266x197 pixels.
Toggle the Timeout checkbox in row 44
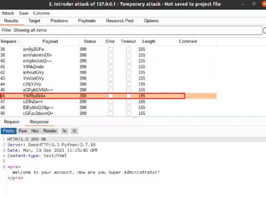[129, 84]
